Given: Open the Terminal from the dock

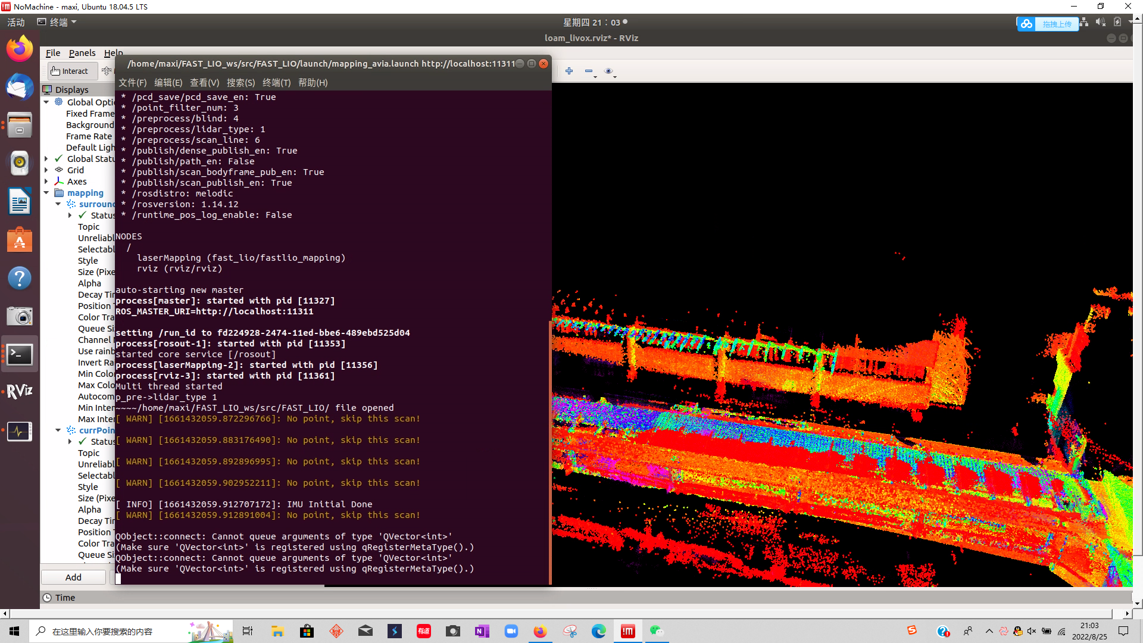Looking at the screenshot, I should click(20, 355).
